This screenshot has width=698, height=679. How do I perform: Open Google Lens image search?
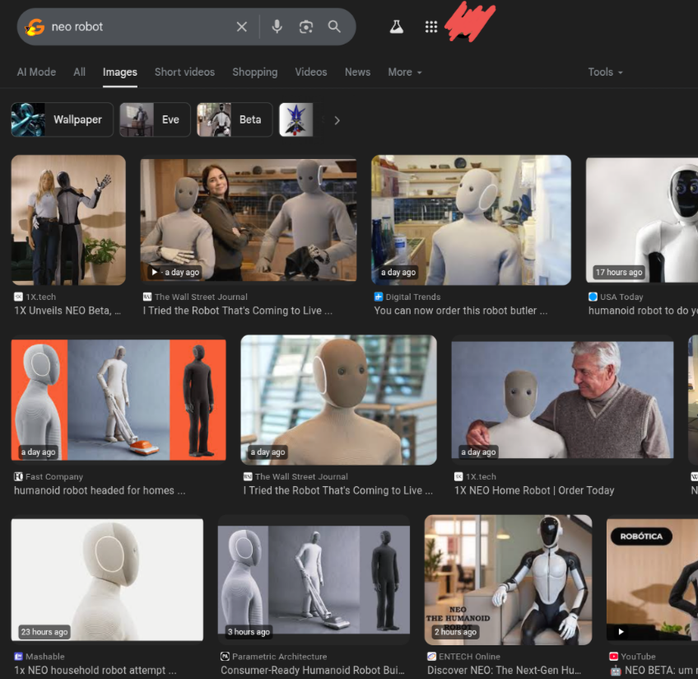306,26
